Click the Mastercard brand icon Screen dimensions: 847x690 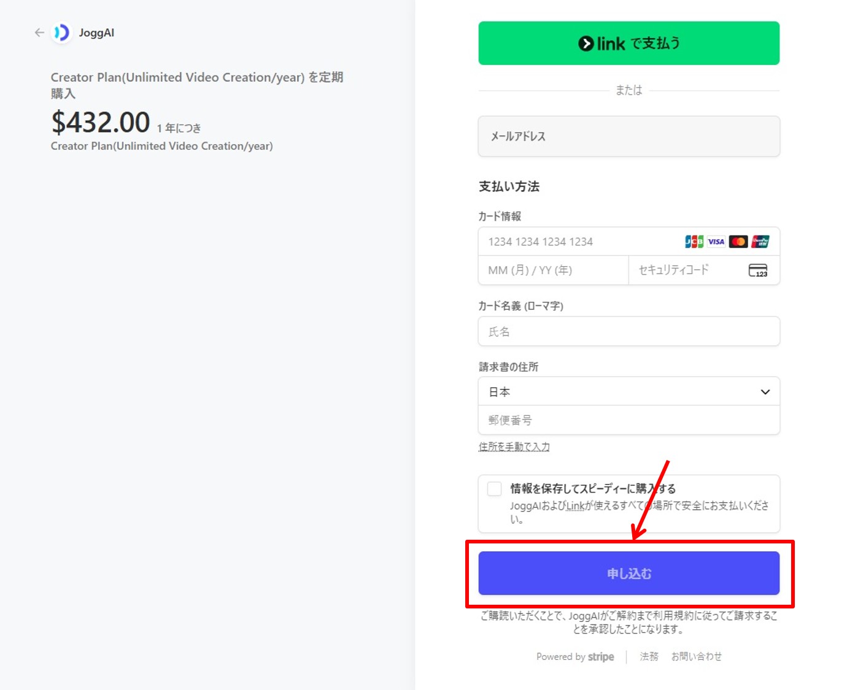pos(738,242)
